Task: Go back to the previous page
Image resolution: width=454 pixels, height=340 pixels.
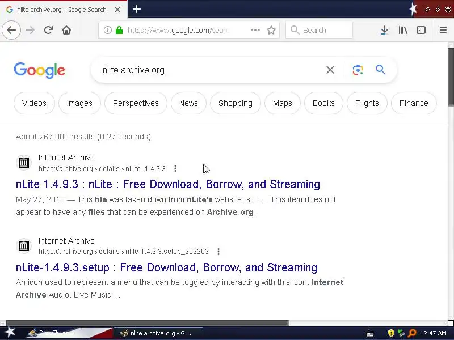Action: pos(11,30)
